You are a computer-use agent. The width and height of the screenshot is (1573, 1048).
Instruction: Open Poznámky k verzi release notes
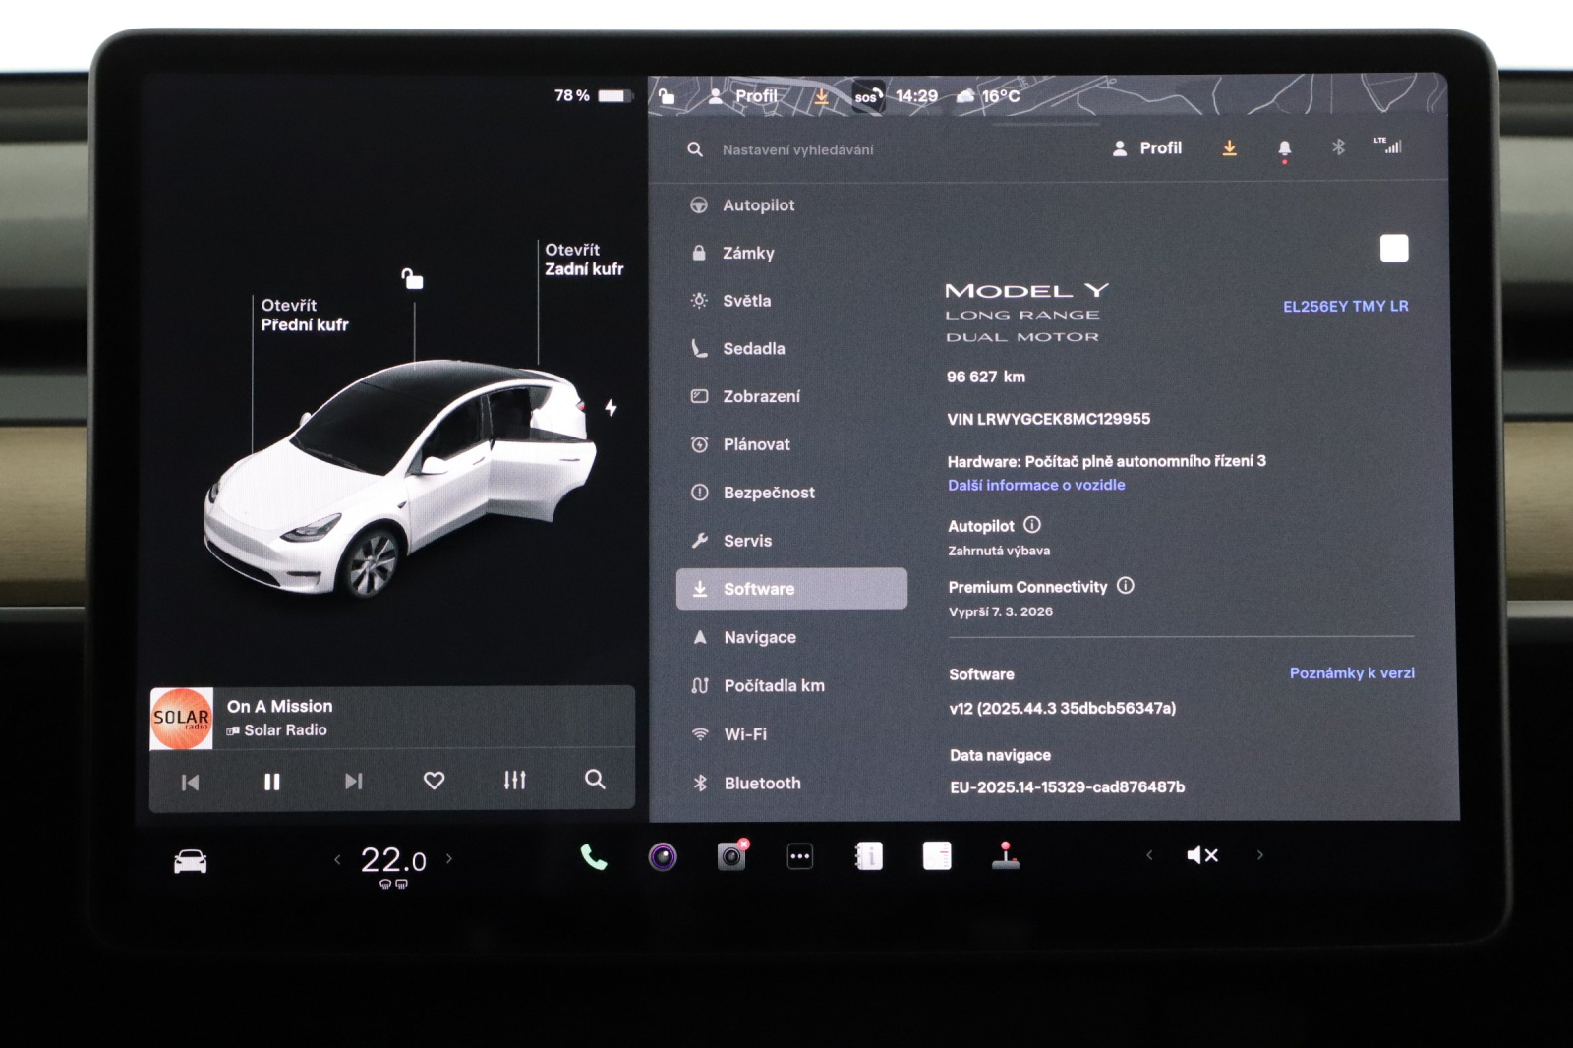[1351, 673]
